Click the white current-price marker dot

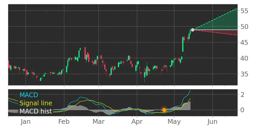click(193, 30)
